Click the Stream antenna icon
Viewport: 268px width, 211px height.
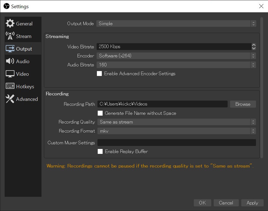click(x=10, y=36)
